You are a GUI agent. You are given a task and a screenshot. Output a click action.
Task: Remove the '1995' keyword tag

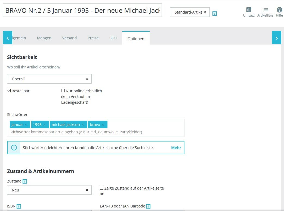[44, 125]
